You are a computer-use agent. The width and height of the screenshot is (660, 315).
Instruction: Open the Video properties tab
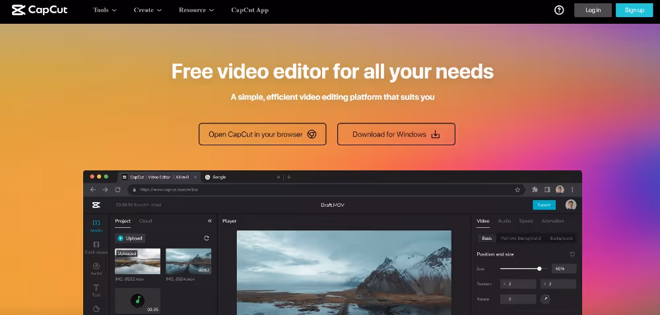coord(483,221)
